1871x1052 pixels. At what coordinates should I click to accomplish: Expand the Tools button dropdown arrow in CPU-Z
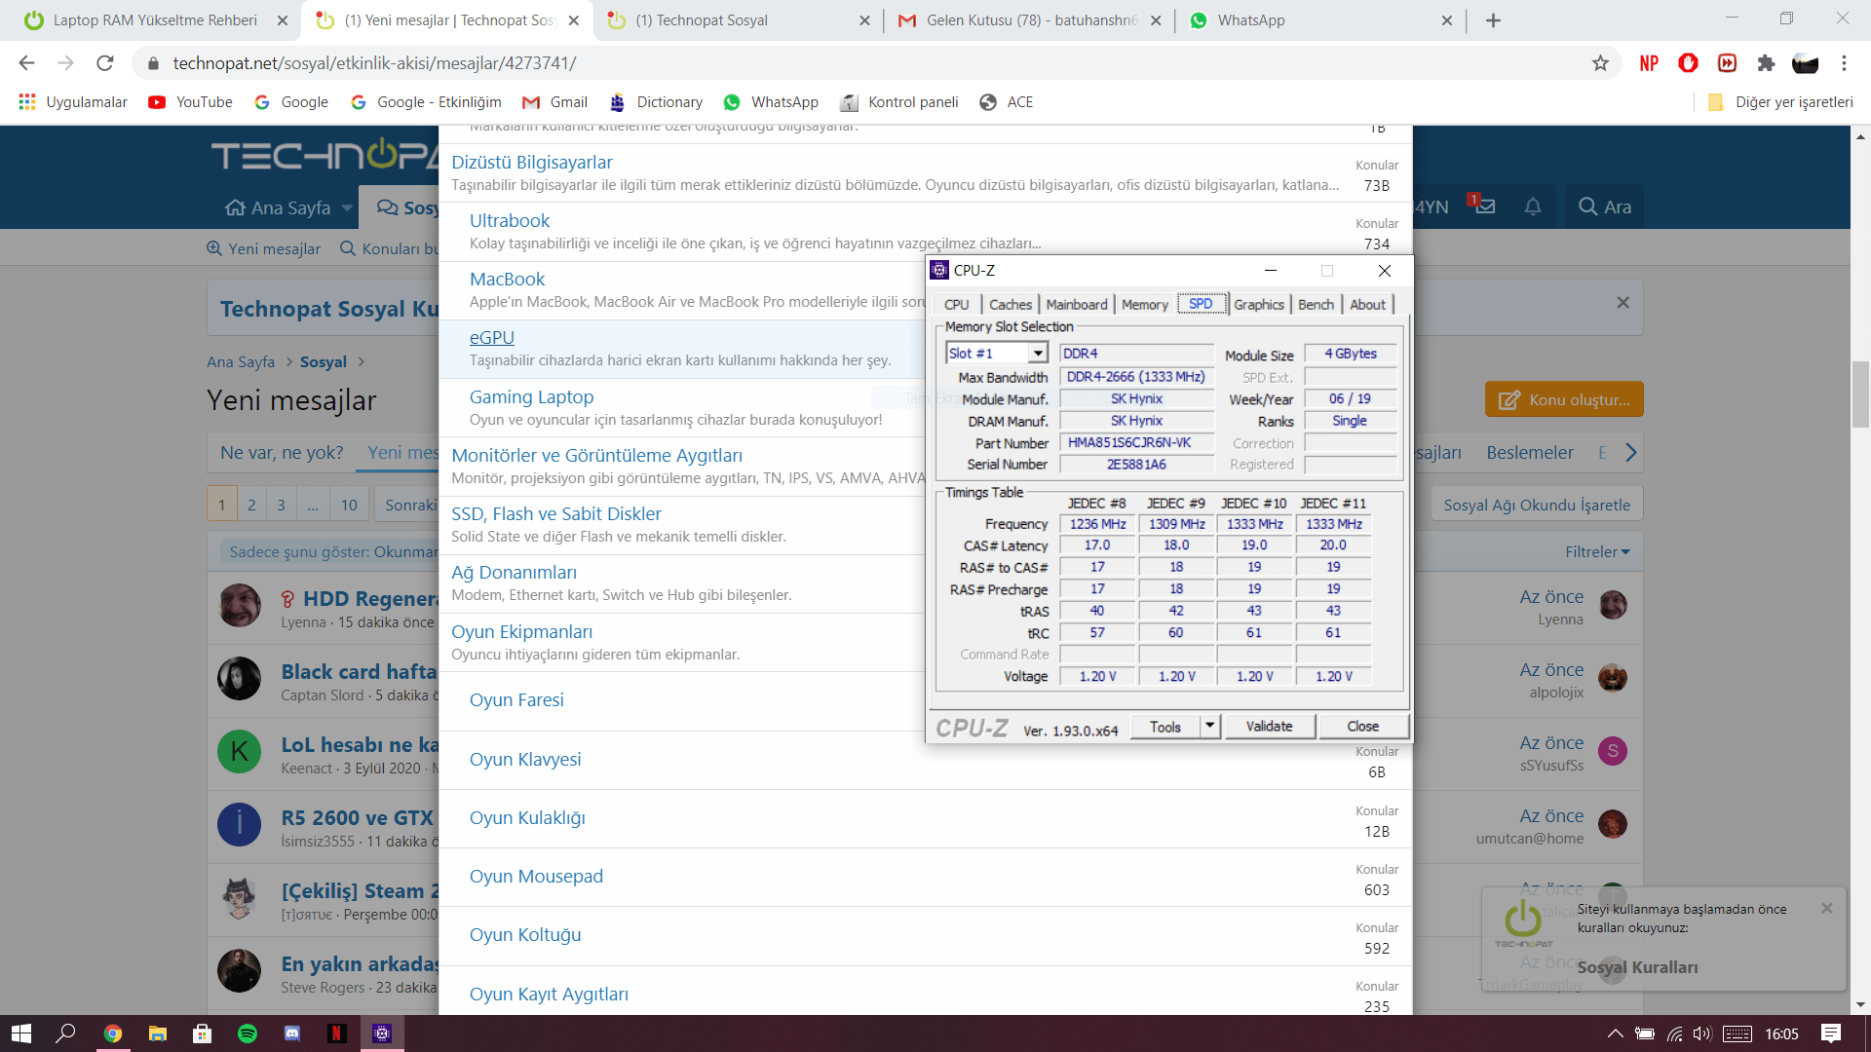[x=1209, y=726]
